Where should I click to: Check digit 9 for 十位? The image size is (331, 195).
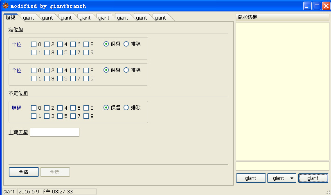tap(86, 53)
